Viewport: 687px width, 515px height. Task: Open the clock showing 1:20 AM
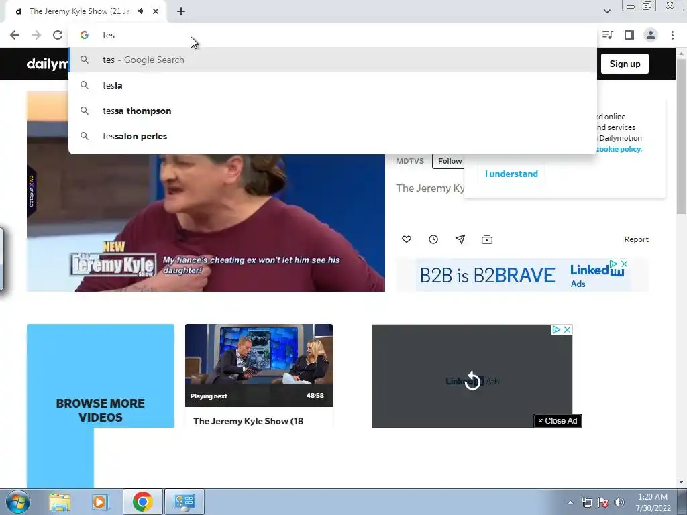(653, 502)
